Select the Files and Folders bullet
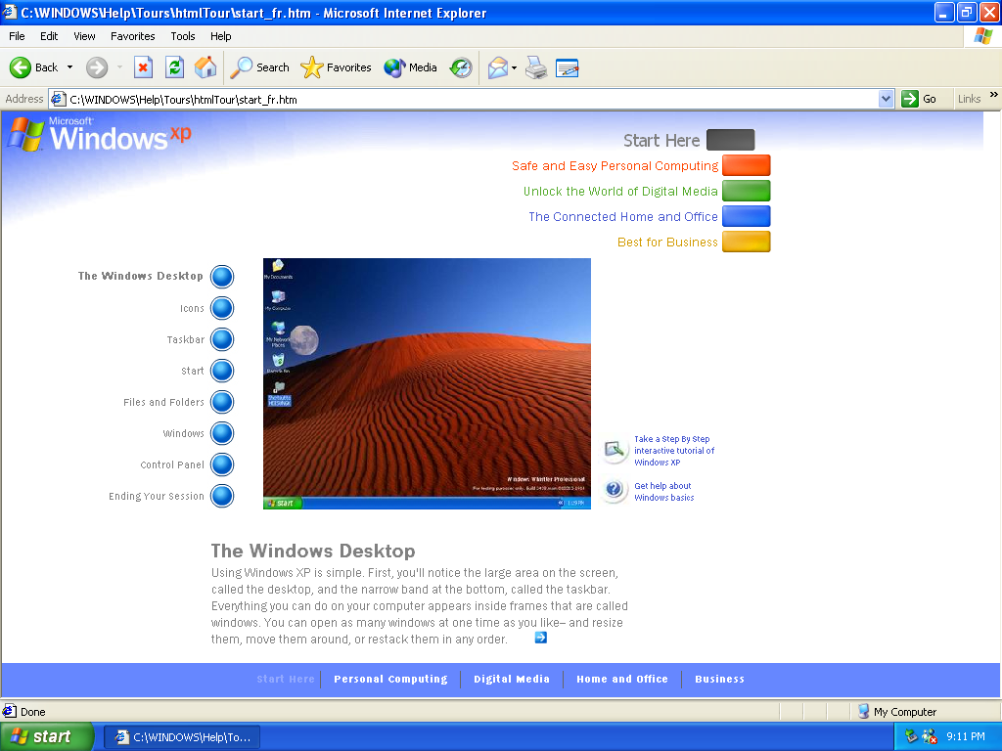The height and width of the screenshot is (751, 1002). tap(222, 402)
